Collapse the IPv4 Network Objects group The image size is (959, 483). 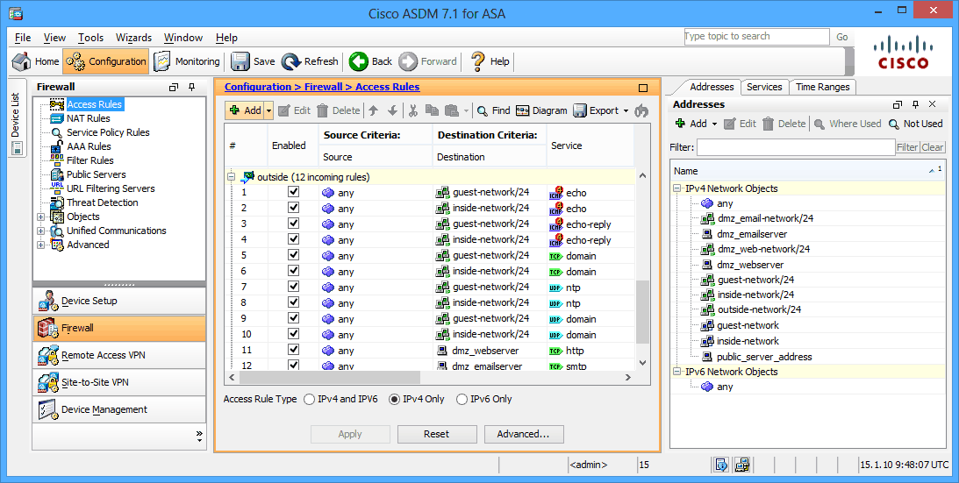pyautogui.click(x=677, y=188)
